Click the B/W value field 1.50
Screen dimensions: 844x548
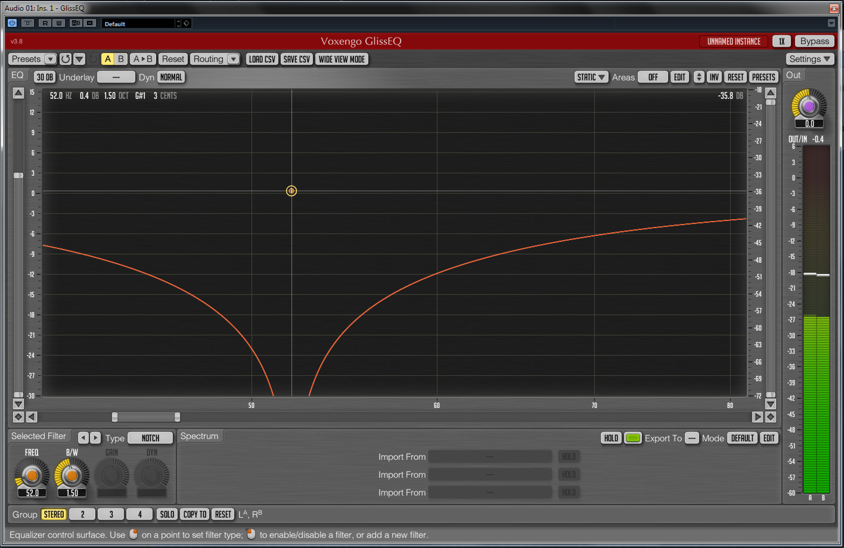coord(72,493)
